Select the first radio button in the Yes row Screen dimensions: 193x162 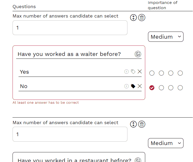[152, 73]
